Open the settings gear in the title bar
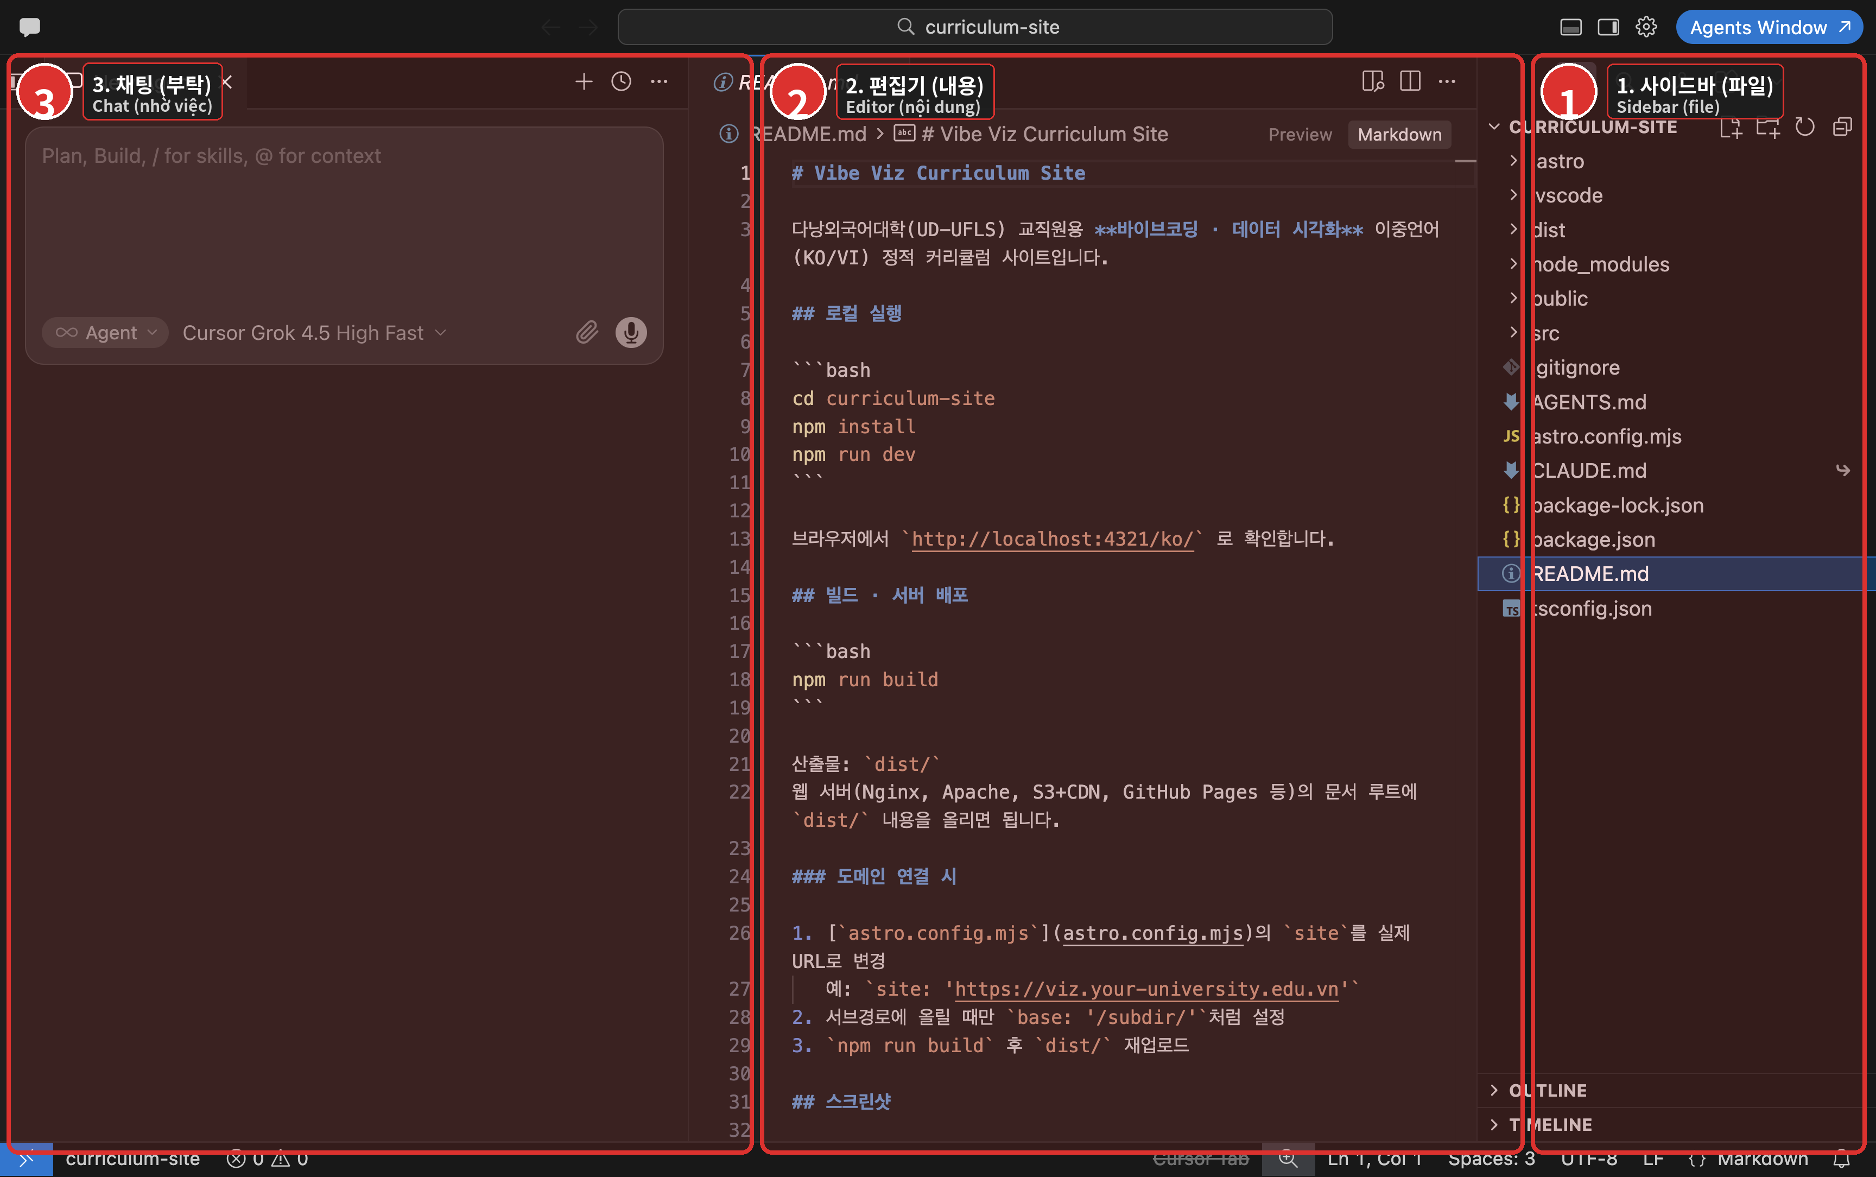 pos(1646,27)
